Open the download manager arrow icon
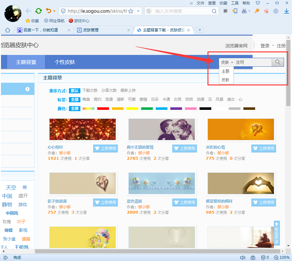 [x=287, y=11]
